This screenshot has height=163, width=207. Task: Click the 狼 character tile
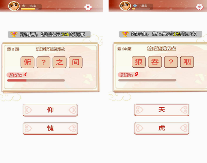tap(139, 62)
